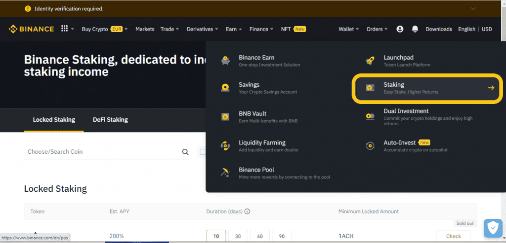
Task: Click the Launchpad rocket icon
Action: pyautogui.click(x=370, y=60)
